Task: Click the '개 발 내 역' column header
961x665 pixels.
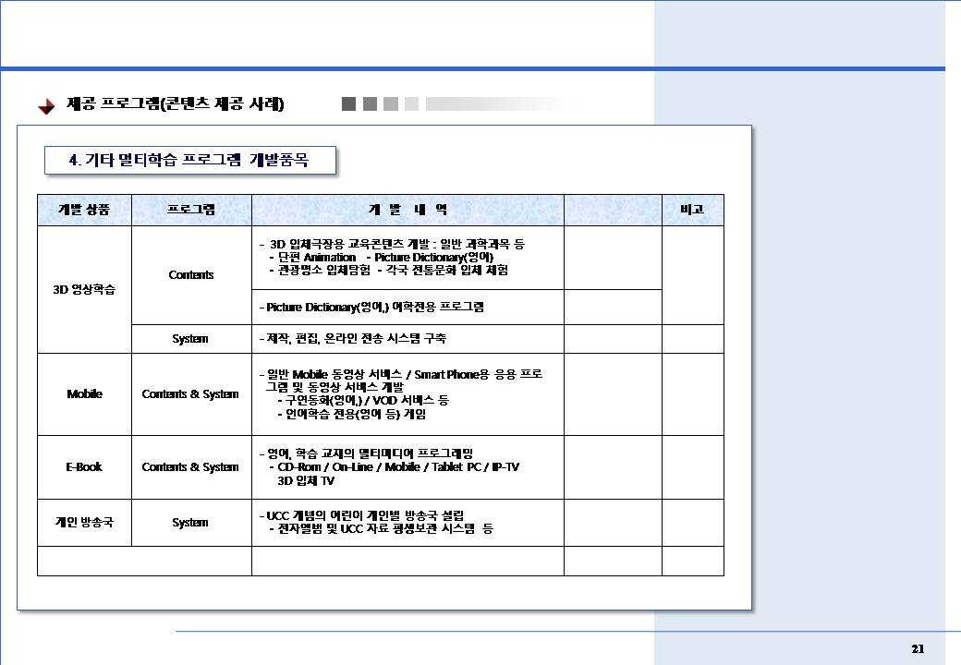Action: [408, 211]
